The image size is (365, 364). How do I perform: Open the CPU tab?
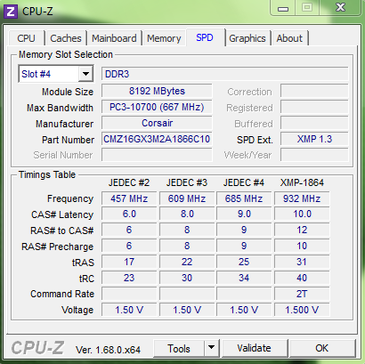tap(27, 38)
